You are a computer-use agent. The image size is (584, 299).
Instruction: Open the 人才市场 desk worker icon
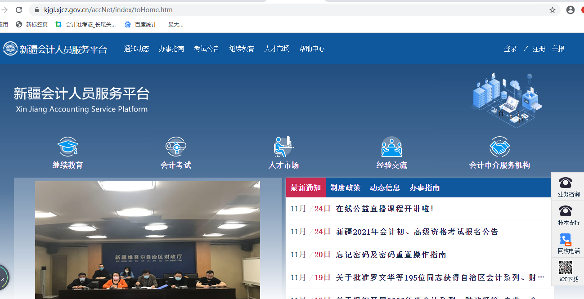click(283, 147)
